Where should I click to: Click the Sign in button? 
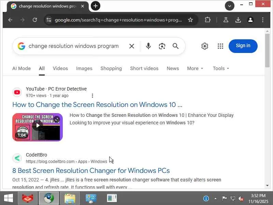(x=243, y=46)
